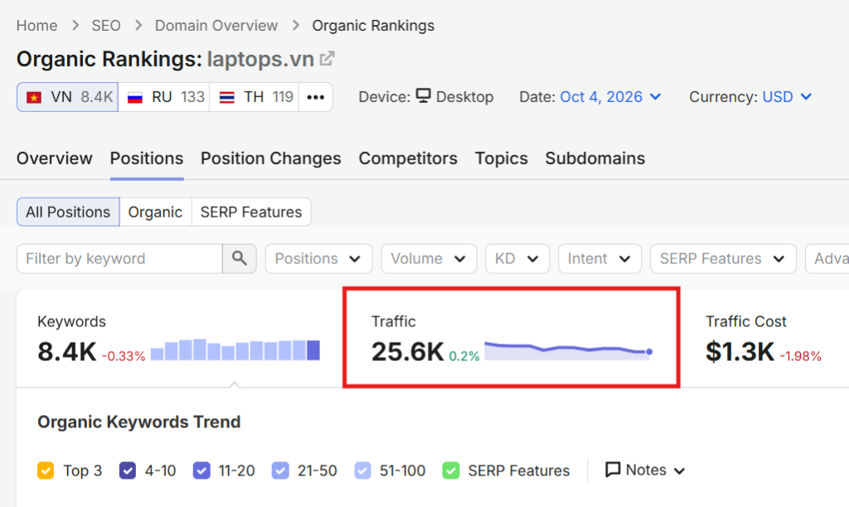Select the All Positions segment button
Image resolution: width=849 pixels, height=507 pixels.
click(68, 212)
